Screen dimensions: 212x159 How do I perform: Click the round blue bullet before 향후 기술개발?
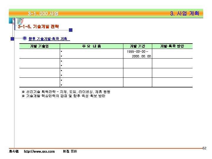pos(25,38)
